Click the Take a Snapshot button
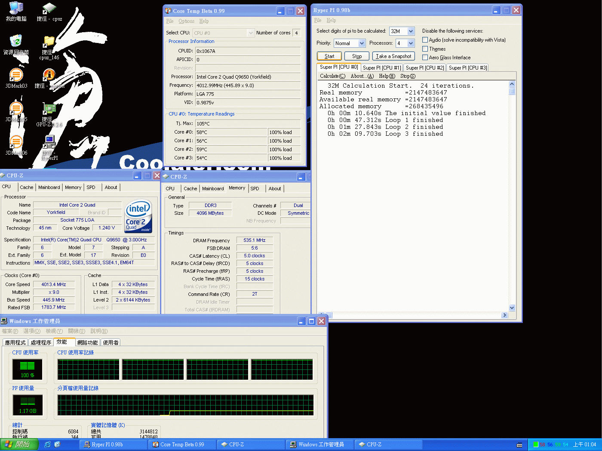The height and width of the screenshot is (451, 602). pyautogui.click(x=393, y=56)
